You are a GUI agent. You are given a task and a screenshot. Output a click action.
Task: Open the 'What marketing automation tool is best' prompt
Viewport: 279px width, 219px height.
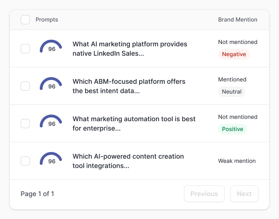pyautogui.click(x=134, y=124)
